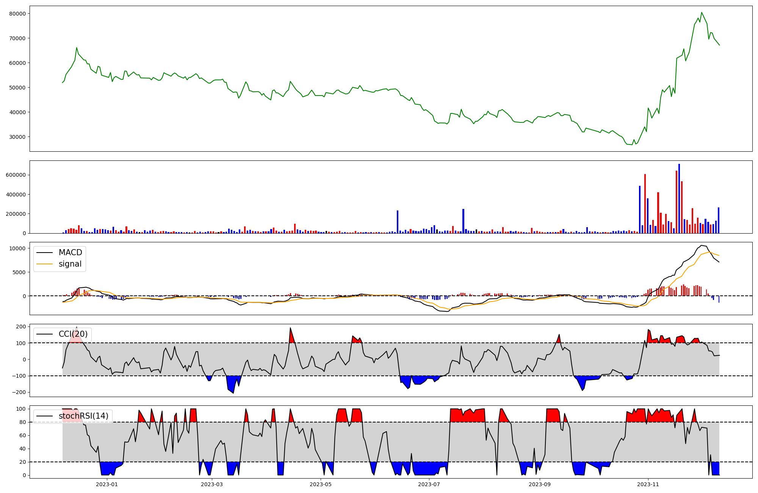Click the −200 CCI axis tick label
The height and width of the screenshot is (493, 758).
click(18, 393)
